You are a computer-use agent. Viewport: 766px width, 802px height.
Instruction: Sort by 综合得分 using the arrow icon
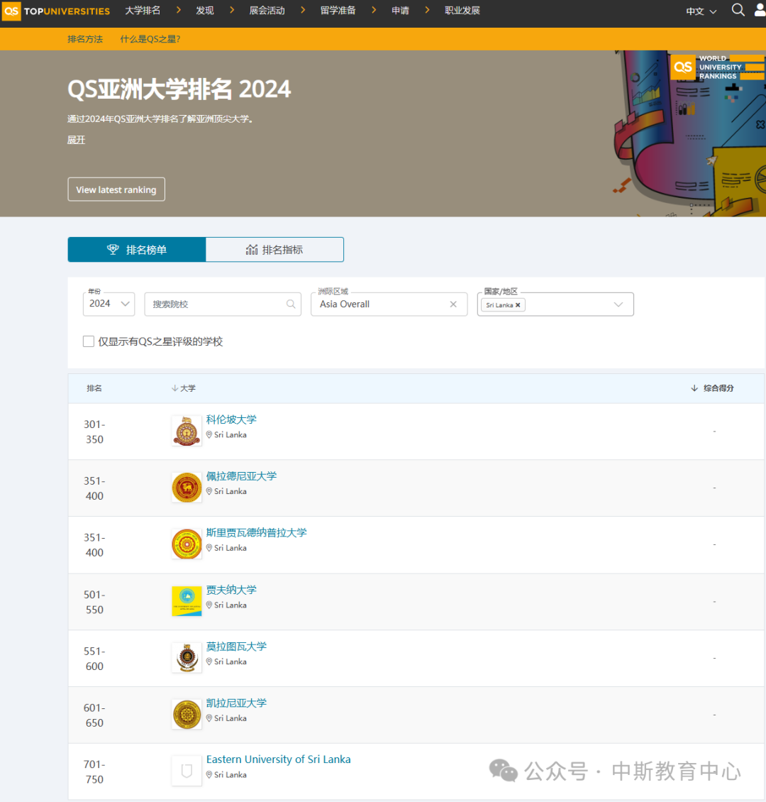[694, 388]
